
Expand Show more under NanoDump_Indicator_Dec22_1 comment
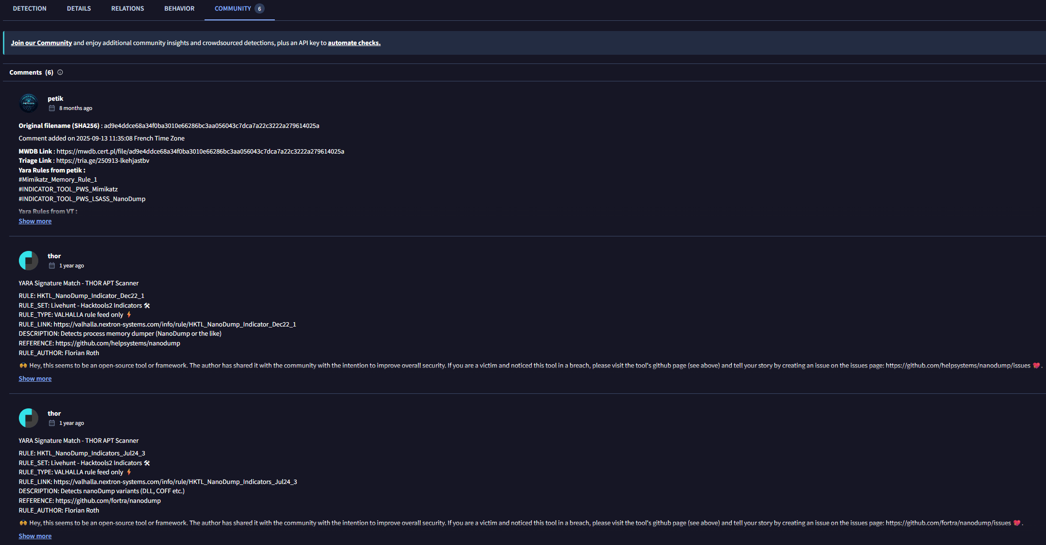tap(35, 378)
